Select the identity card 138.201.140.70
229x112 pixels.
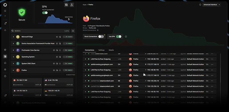(58, 93)
